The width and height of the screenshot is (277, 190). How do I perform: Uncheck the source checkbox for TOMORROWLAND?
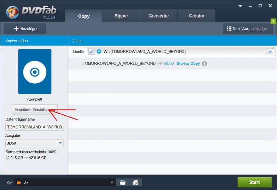91,52
